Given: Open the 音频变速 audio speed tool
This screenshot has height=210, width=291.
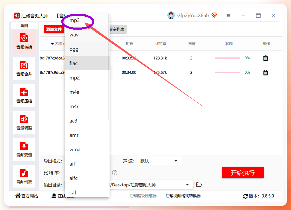Looking at the screenshot, I should [x=24, y=149].
